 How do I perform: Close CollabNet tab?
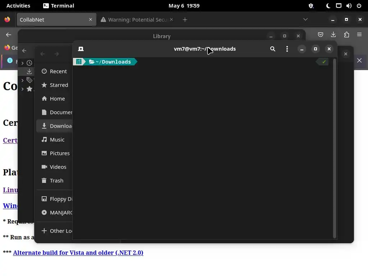point(91,19)
